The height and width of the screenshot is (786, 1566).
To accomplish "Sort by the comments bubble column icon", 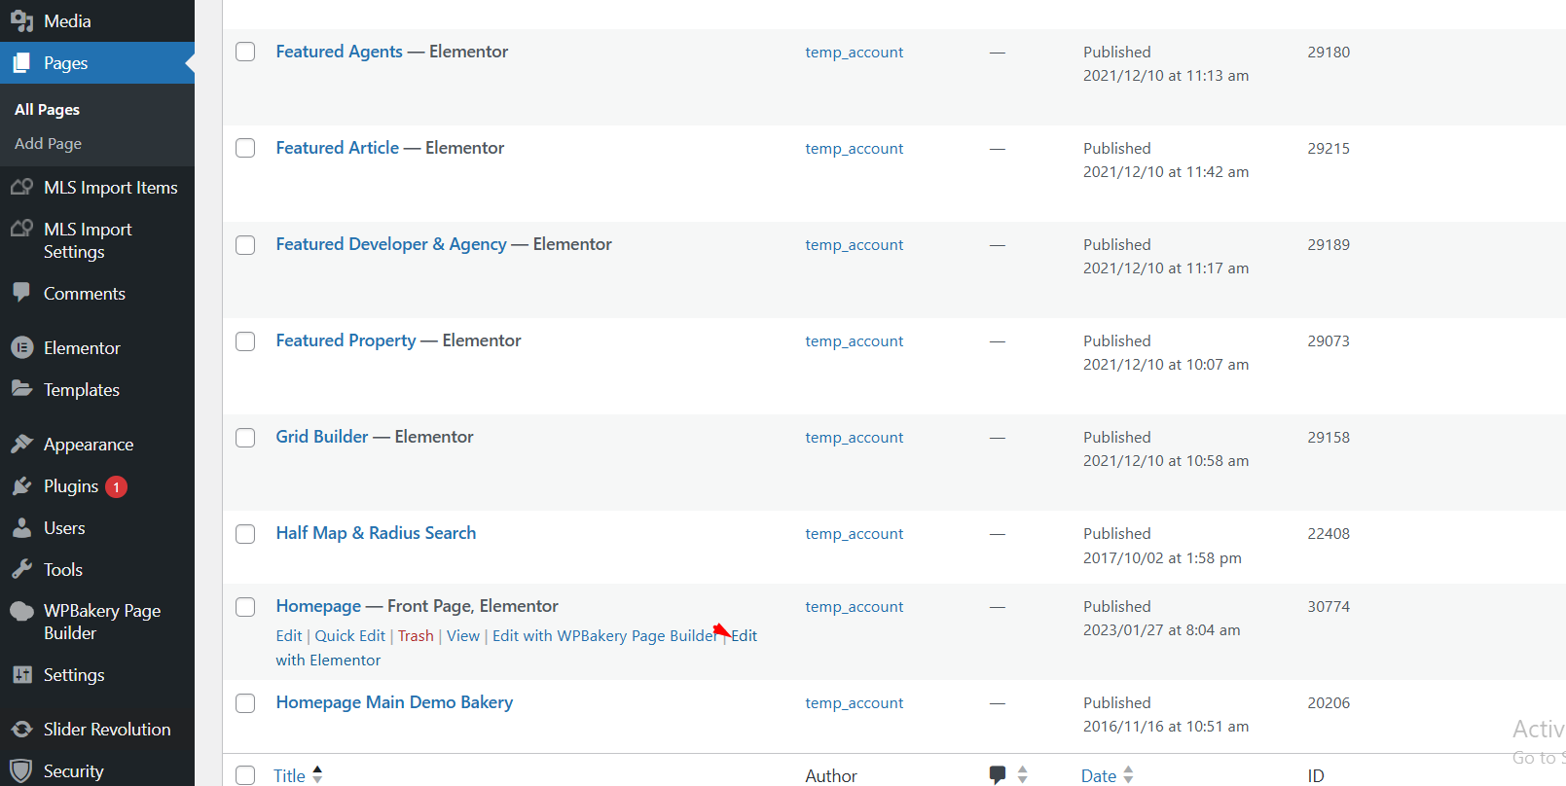I will coord(998,774).
